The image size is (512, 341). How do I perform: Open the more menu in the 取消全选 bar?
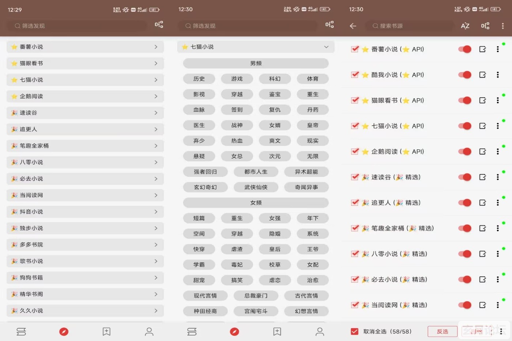coord(501,331)
